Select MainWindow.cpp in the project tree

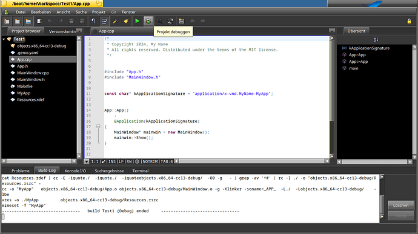[x=33, y=73]
